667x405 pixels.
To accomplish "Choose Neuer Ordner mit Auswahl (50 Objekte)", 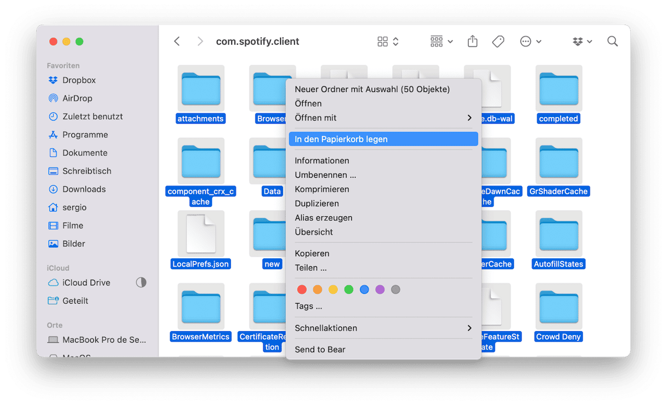I will [383, 89].
